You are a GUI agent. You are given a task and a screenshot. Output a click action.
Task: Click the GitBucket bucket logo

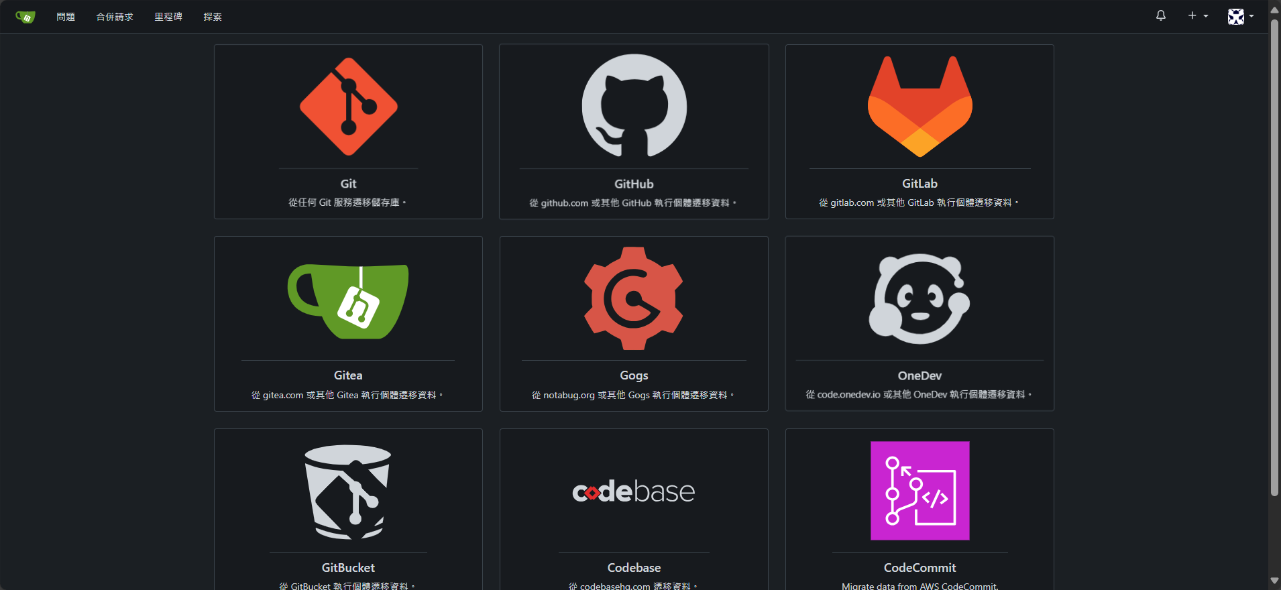pyautogui.click(x=348, y=491)
